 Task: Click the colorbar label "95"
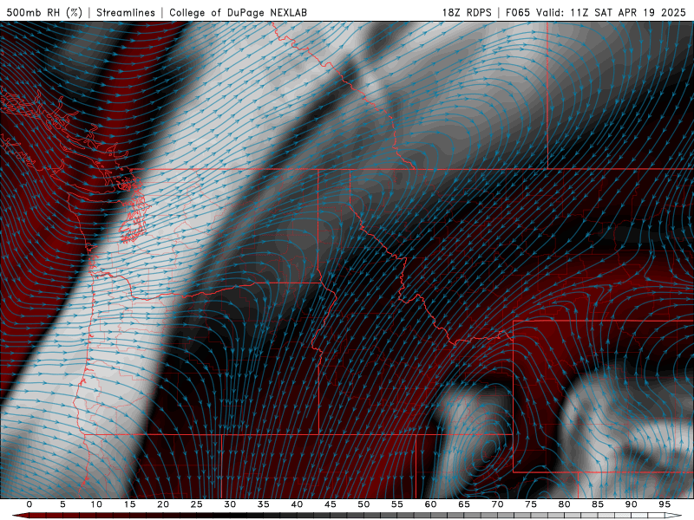coord(665,504)
